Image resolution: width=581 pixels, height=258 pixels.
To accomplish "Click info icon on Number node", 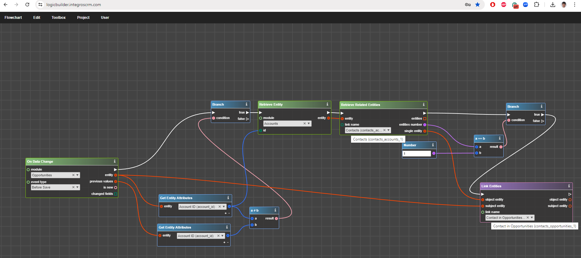I will click(x=433, y=145).
